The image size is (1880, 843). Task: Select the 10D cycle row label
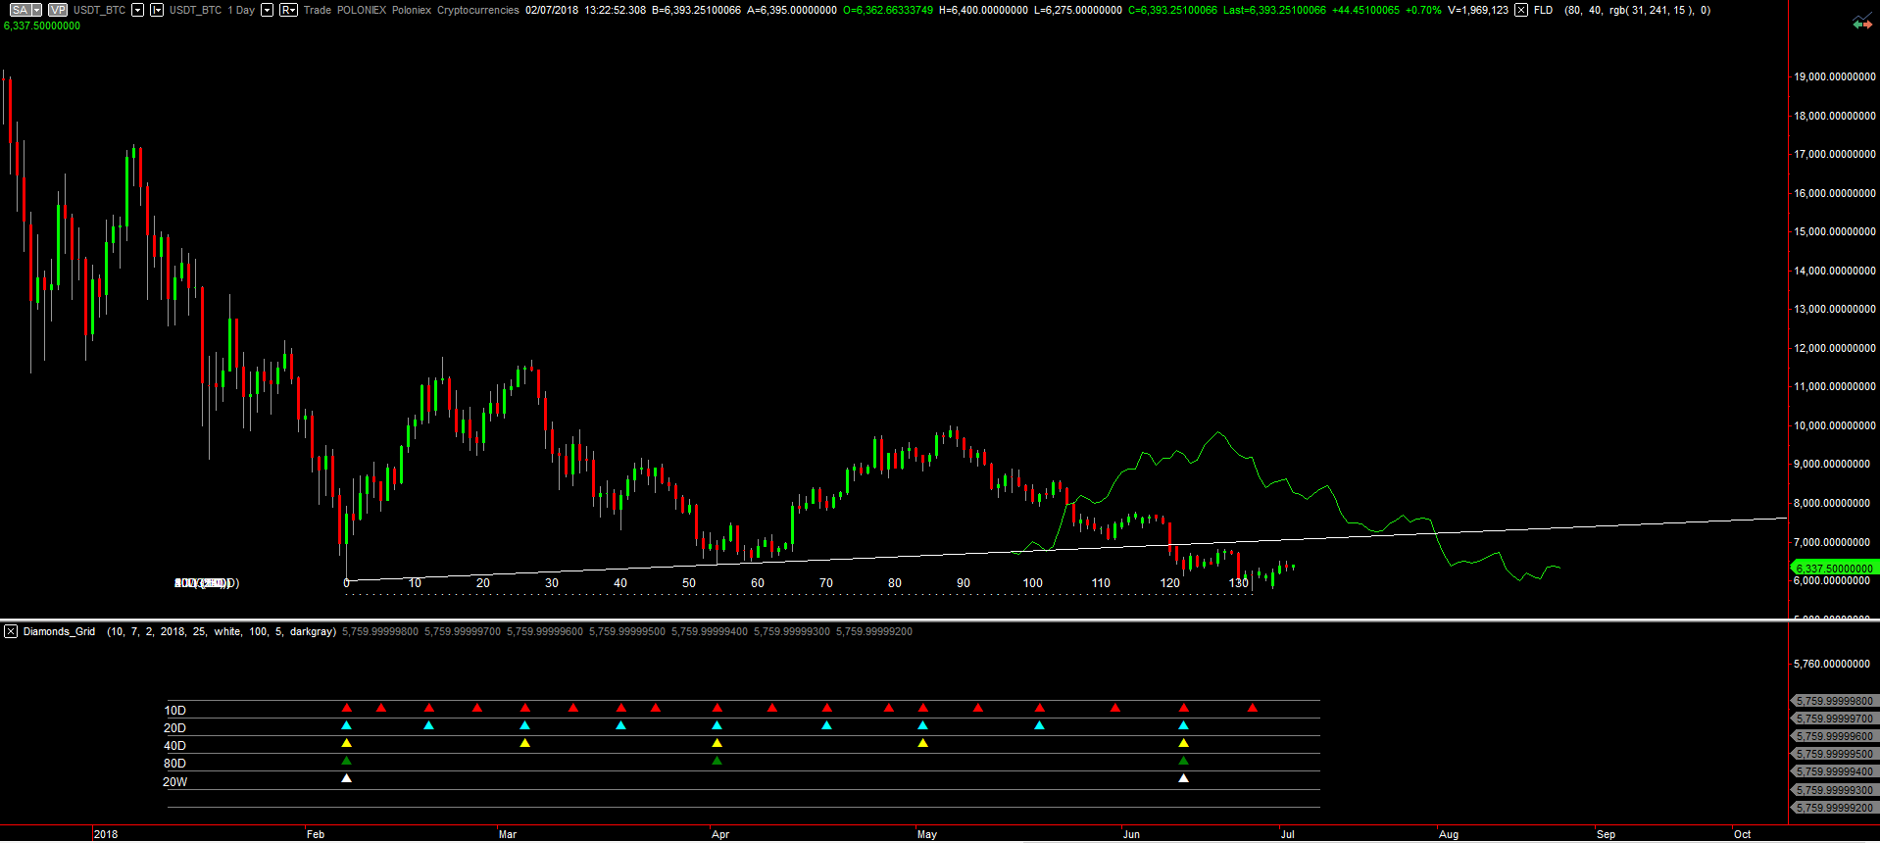coord(174,711)
